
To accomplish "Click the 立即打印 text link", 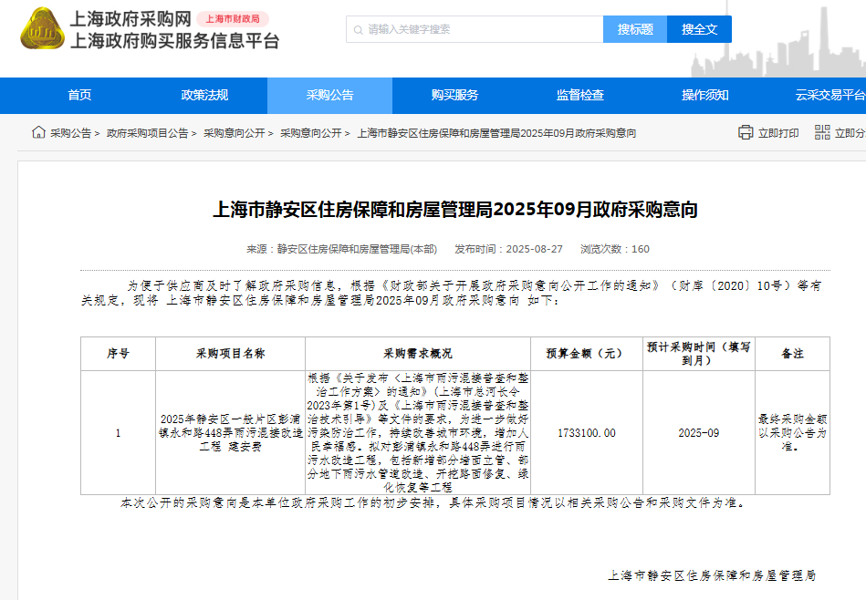I will (778, 133).
